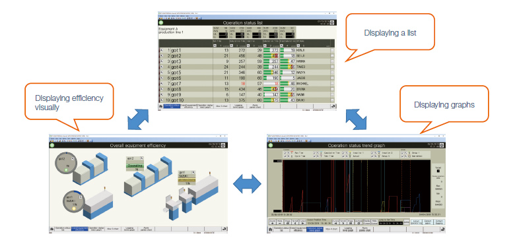The height and width of the screenshot is (250, 515).
Task: Open got2 row magnifier icon in status list
Action: pyautogui.click(x=162, y=56)
